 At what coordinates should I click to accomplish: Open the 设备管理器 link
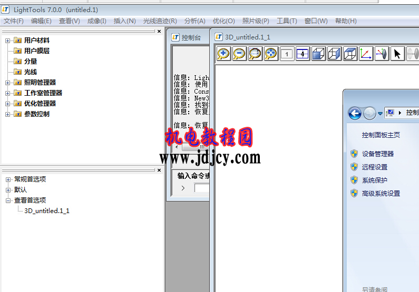378,154
